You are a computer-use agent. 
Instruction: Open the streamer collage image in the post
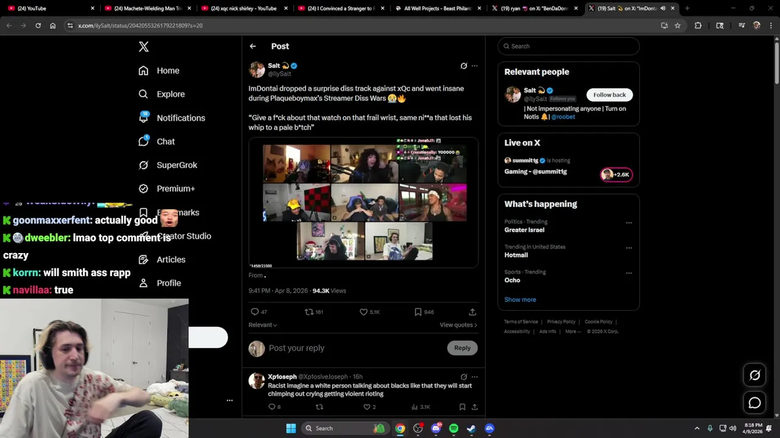pyautogui.click(x=364, y=203)
